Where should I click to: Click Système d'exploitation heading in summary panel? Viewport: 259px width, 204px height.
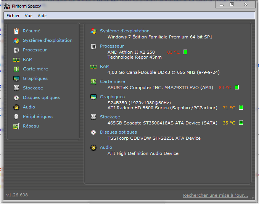(125, 31)
